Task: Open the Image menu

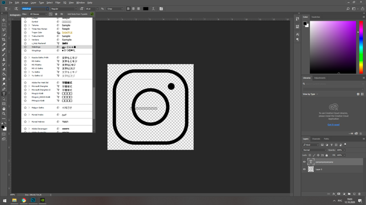Action: click(x=25, y=3)
